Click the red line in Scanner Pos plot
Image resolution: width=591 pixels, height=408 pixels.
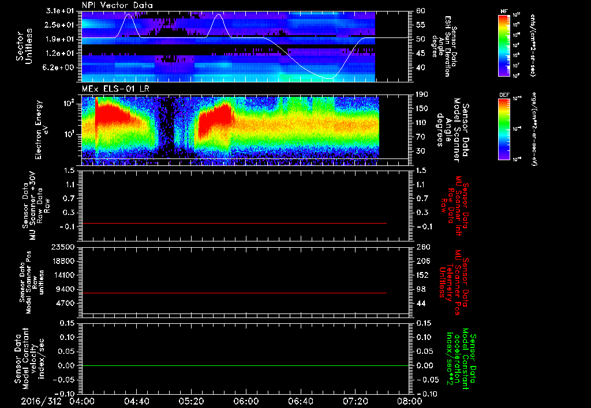coord(234,293)
